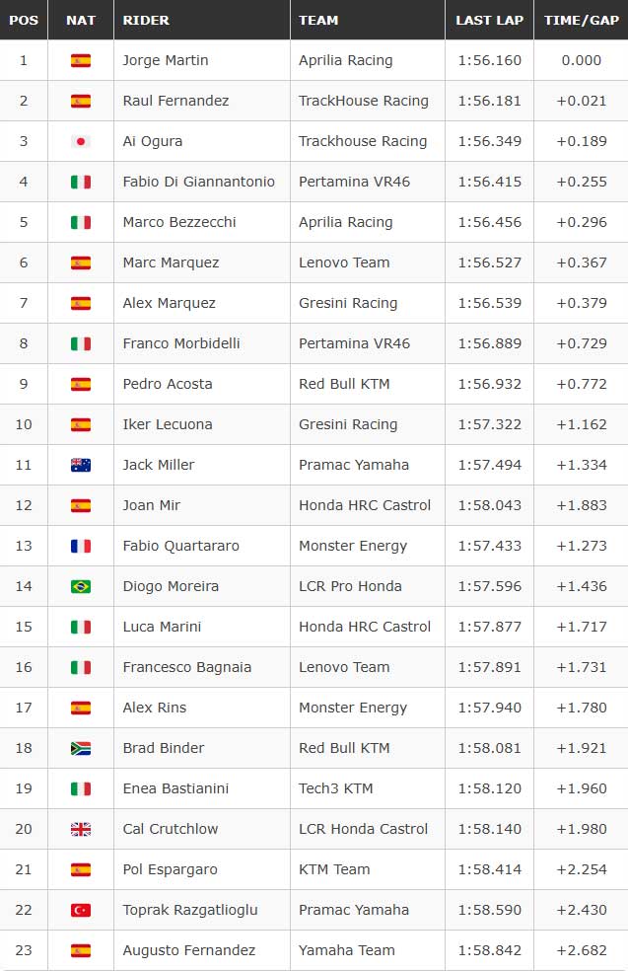This screenshot has width=628, height=971.
Task: Click the NAT column header
Action: point(81,20)
